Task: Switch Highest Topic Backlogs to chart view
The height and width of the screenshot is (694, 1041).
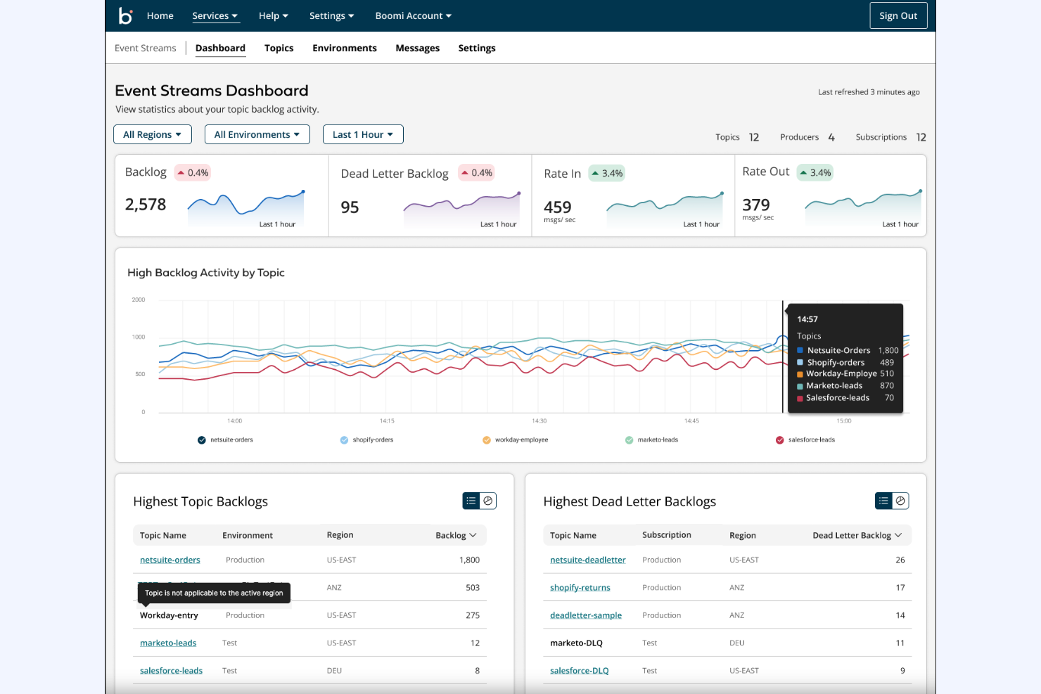Action: coord(488,501)
